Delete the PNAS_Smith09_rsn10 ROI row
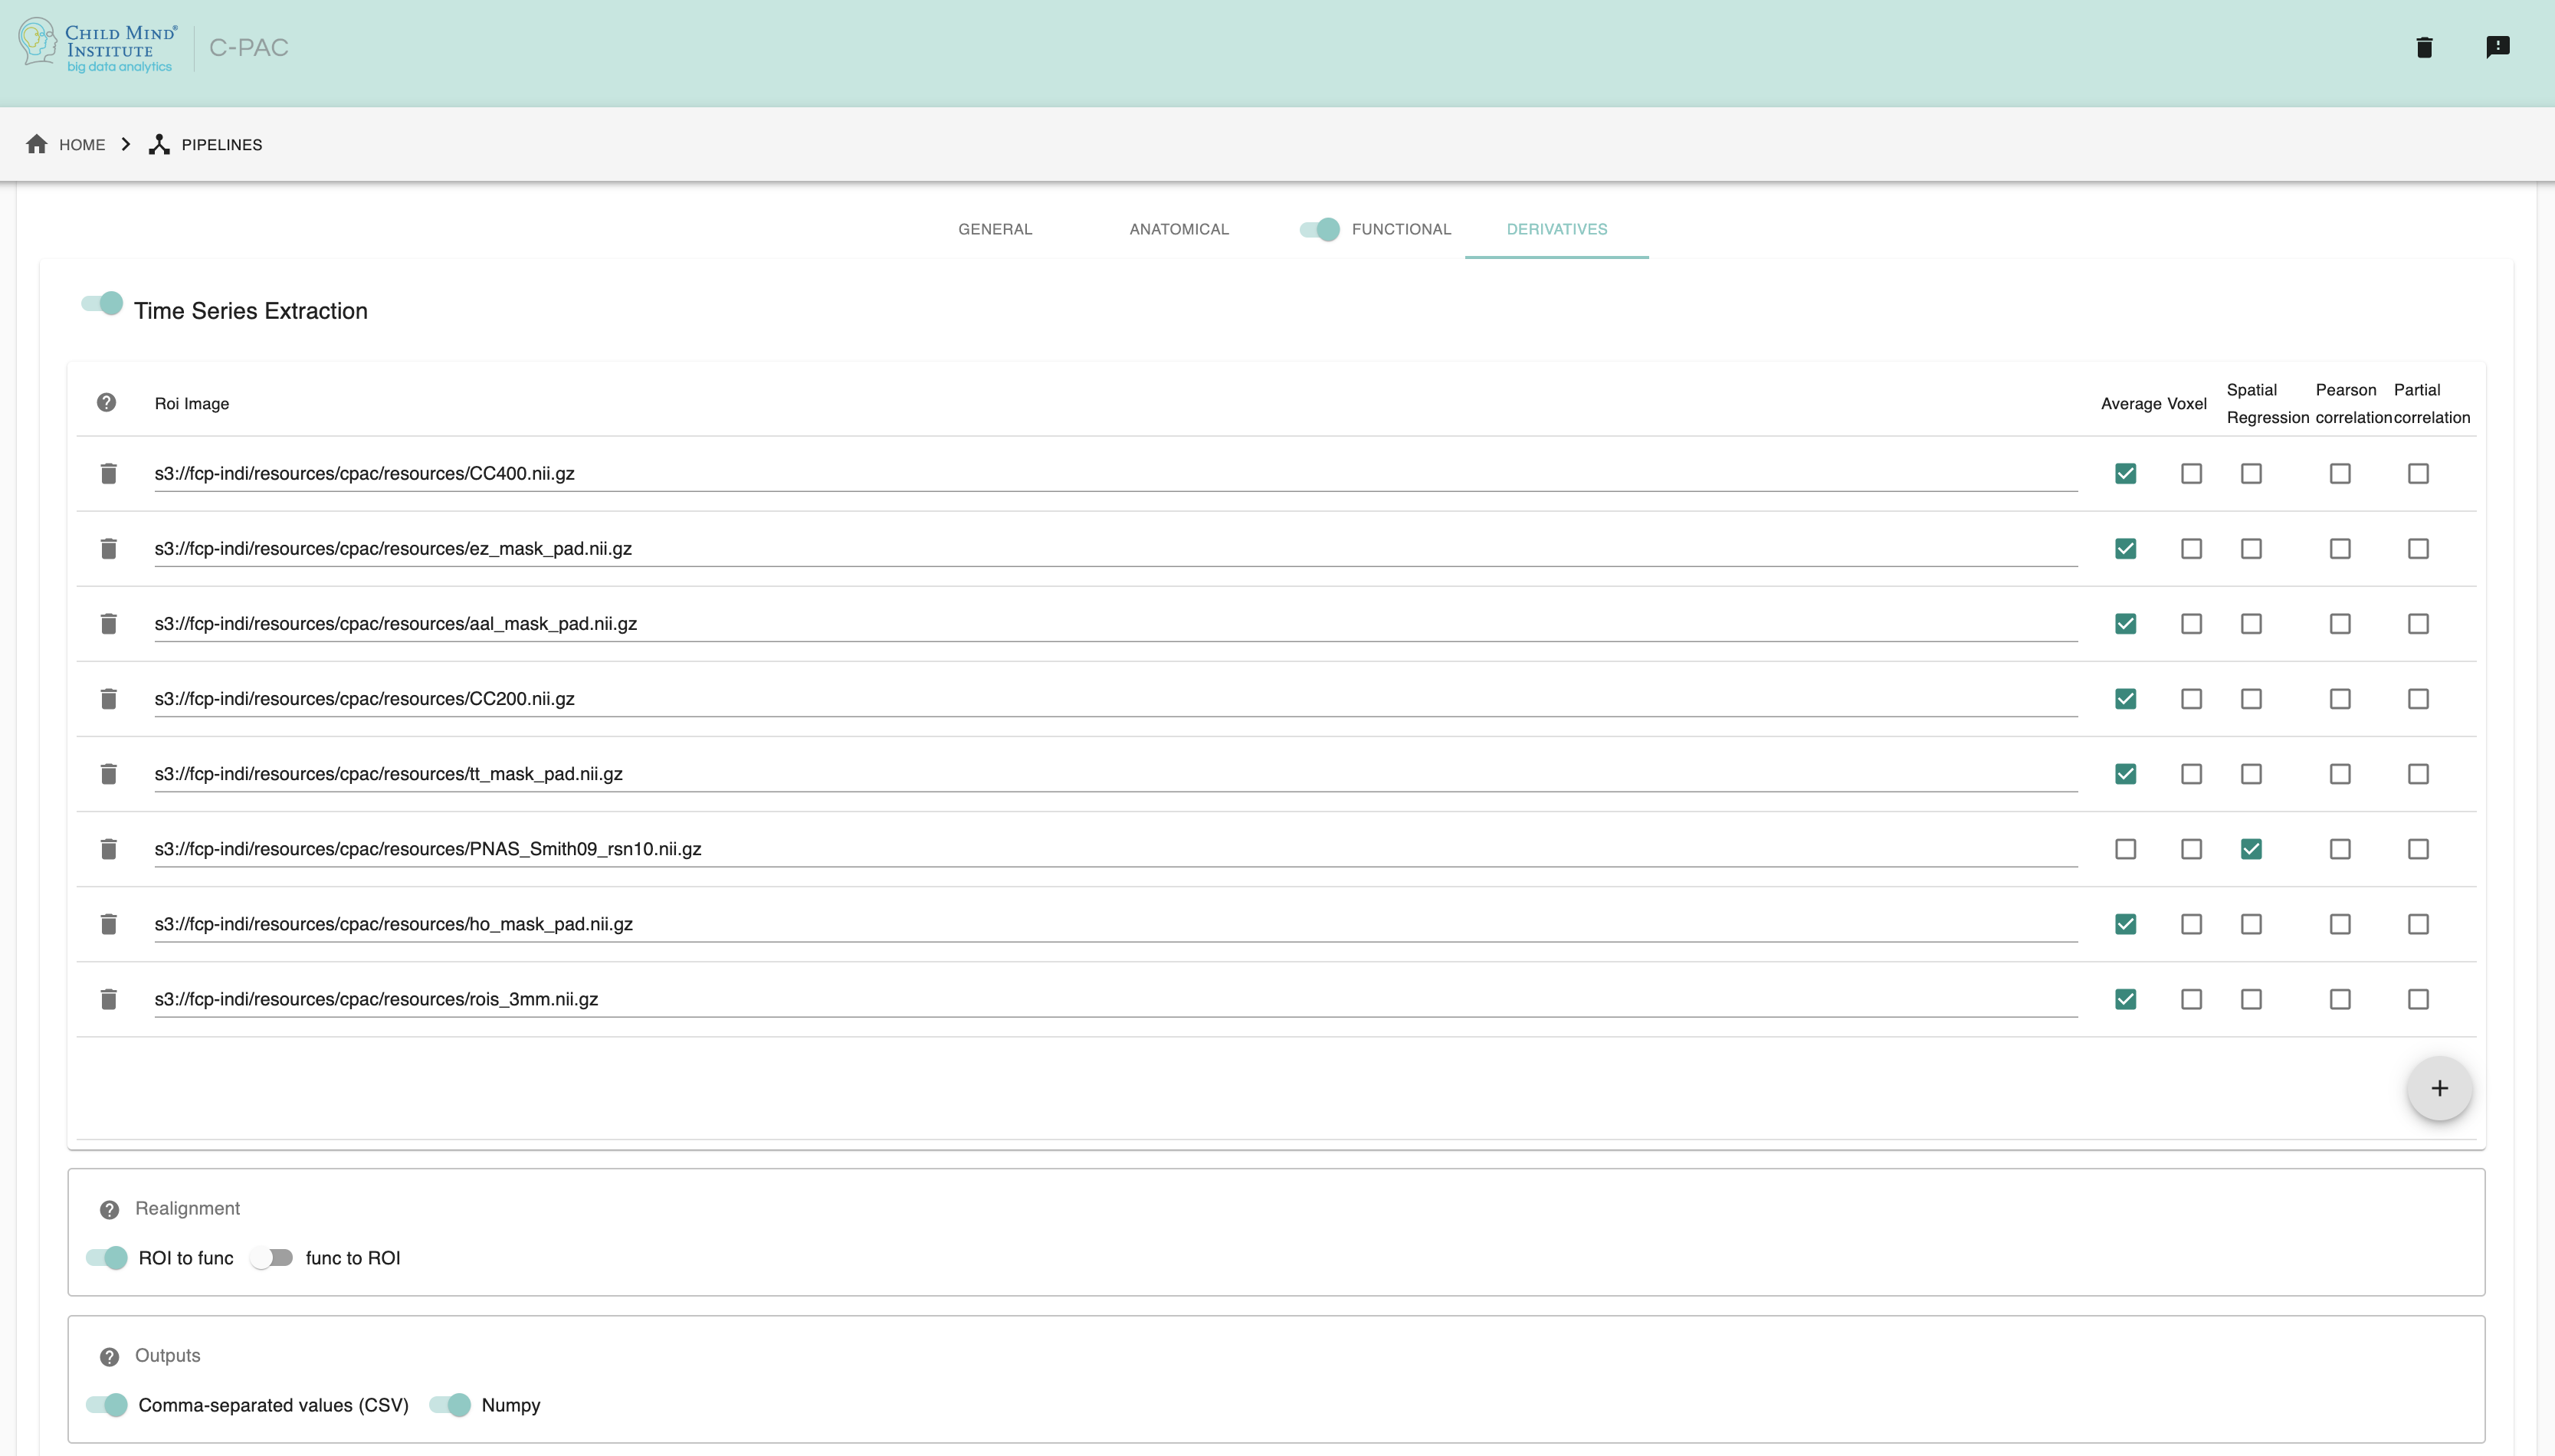The height and width of the screenshot is (1456, 2555). (109, 849)
